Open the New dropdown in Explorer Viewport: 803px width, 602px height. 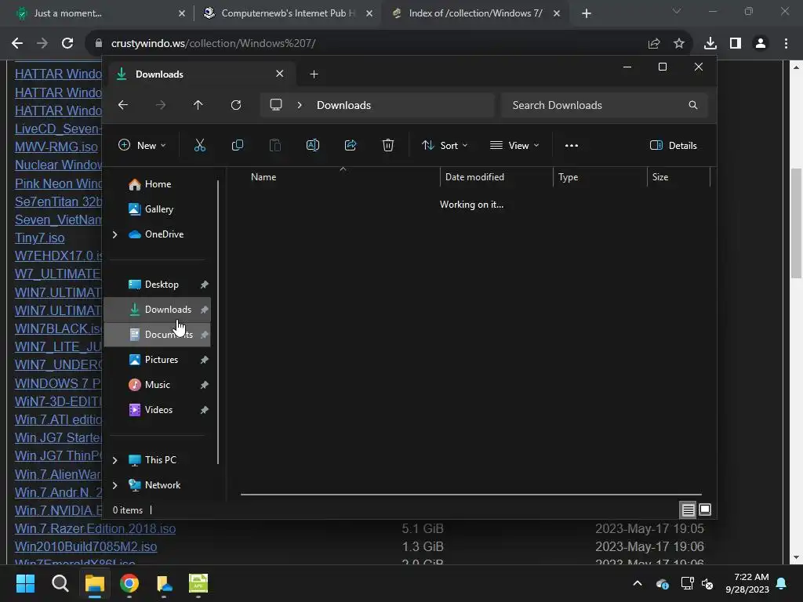[x=142, y=145]
